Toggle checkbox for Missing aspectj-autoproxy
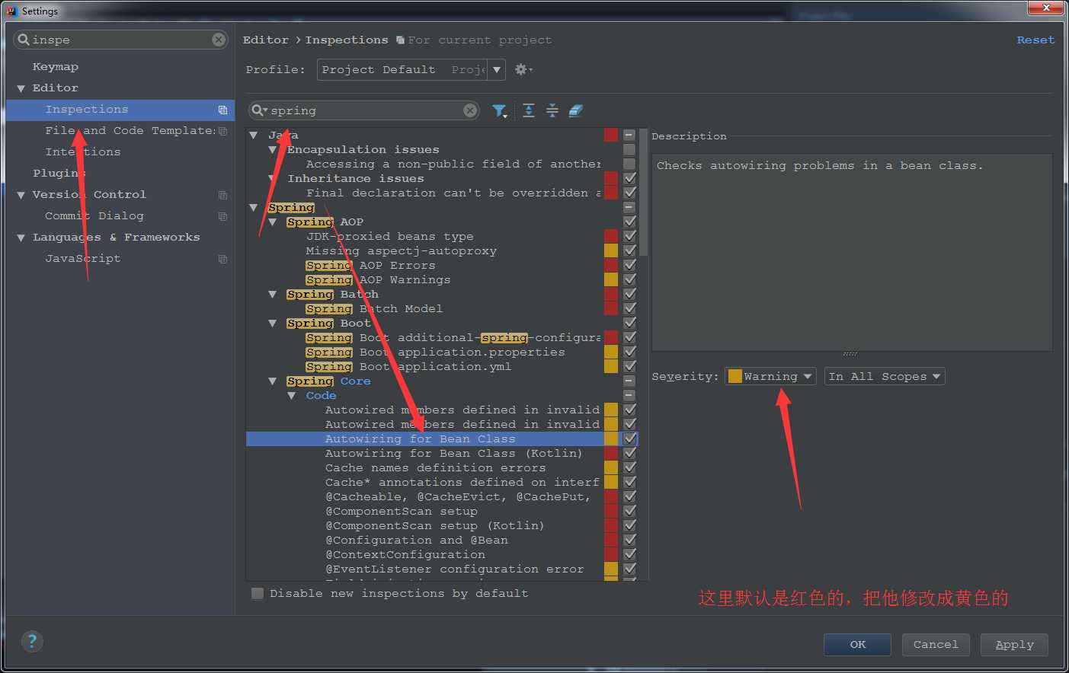Screen dimensions: 1069x673 629,250
